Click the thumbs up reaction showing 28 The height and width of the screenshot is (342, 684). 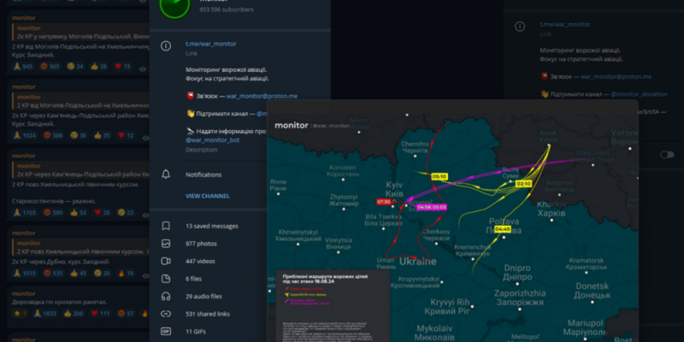point(99,67)
